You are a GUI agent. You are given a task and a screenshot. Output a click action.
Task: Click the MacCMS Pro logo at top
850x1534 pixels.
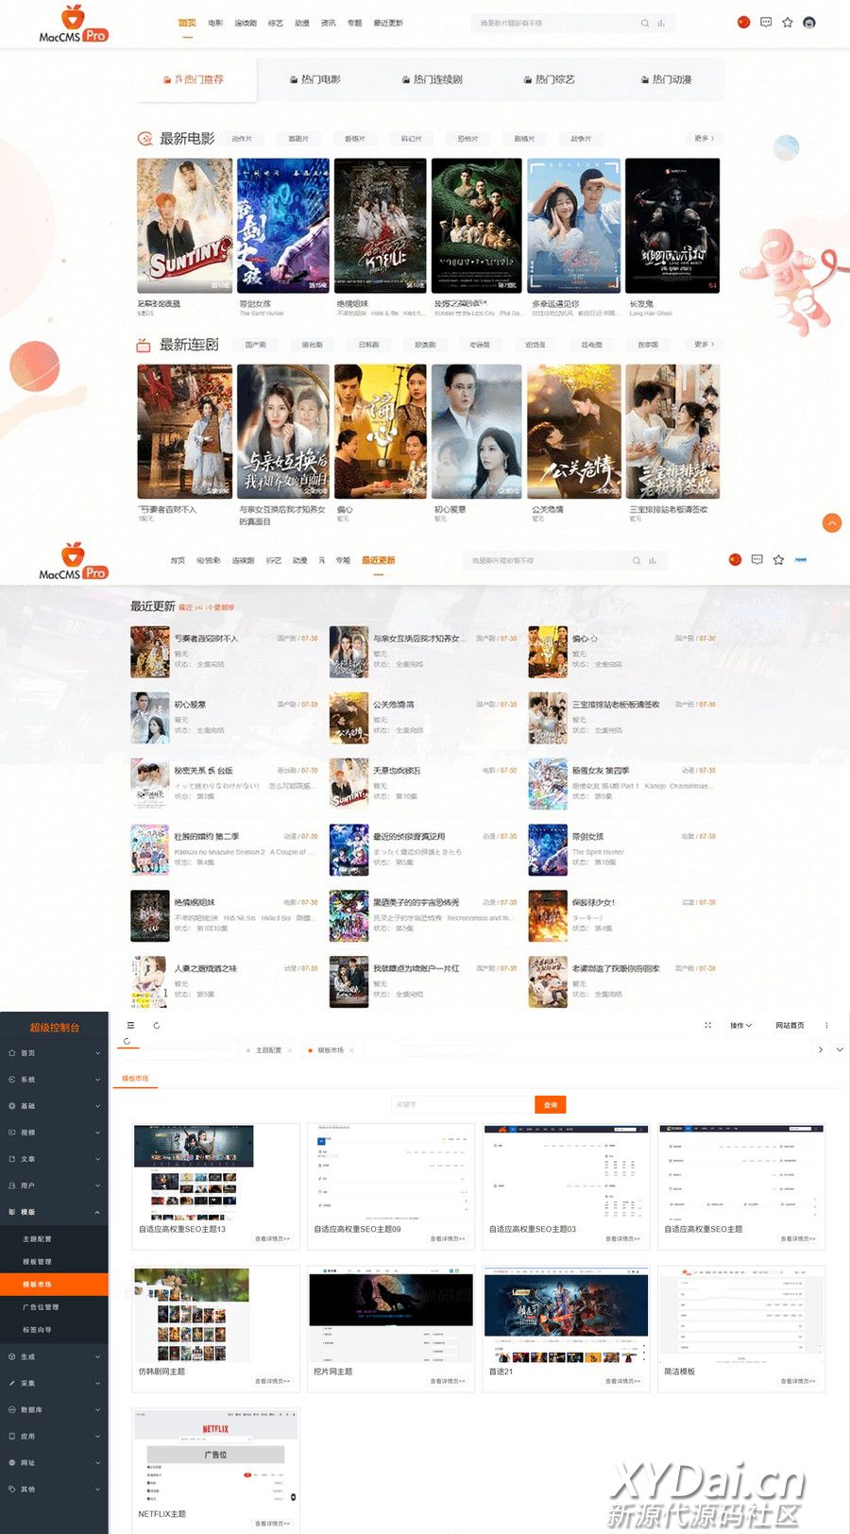pyautogui.click(x=74, y=25)
